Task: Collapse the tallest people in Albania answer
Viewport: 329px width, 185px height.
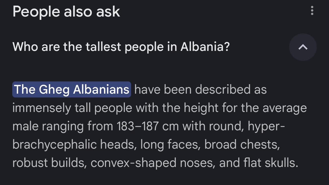Action: tap(303, 47)
